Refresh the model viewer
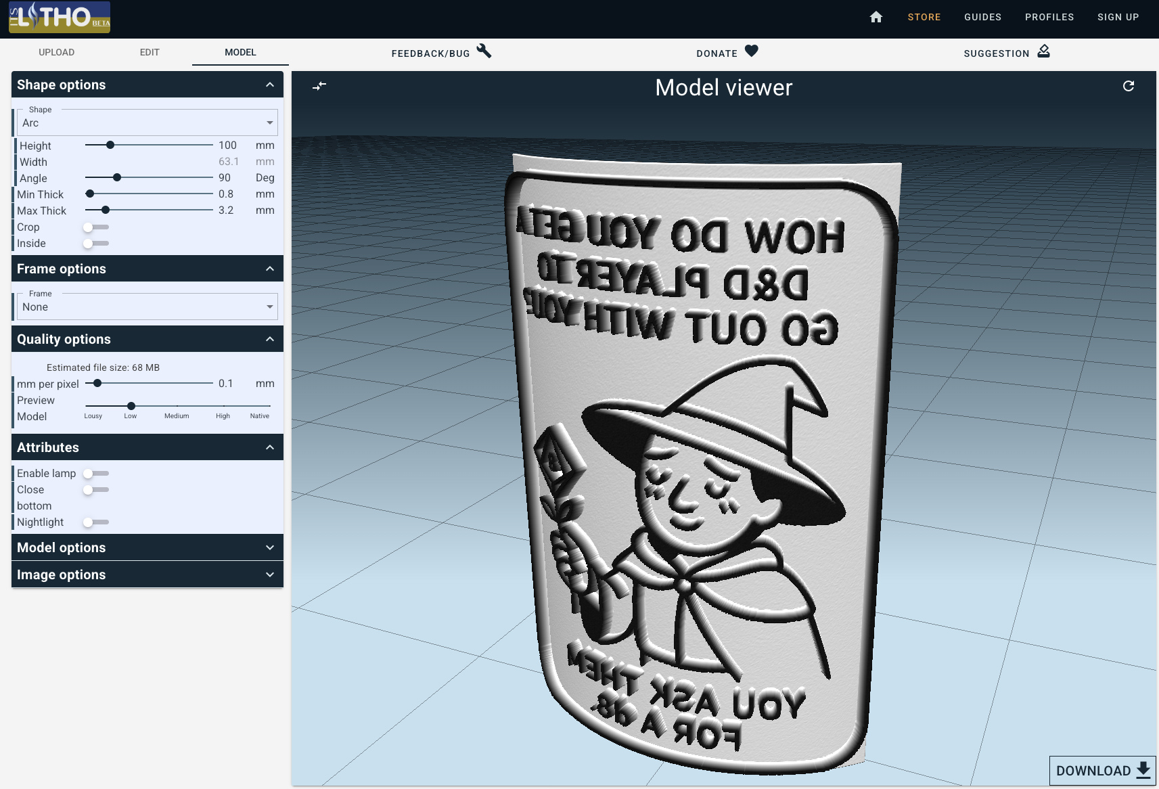This screenshot has width=1159, height=789. tap(1128, 86)
